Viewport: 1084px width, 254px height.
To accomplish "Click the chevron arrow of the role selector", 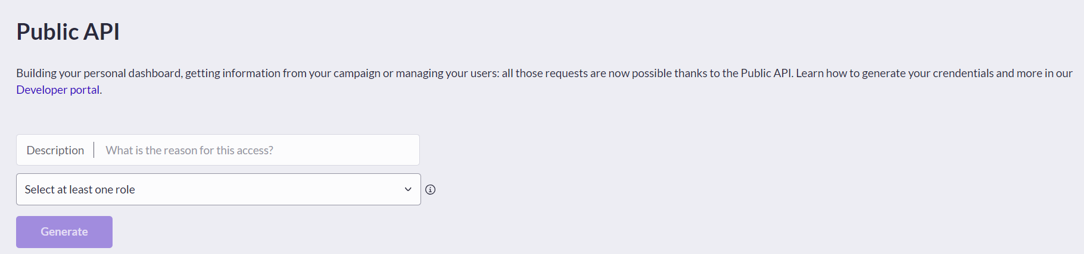I will [408, 189].
